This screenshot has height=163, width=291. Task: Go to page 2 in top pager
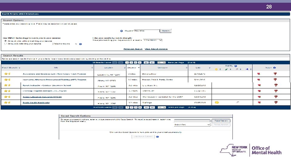click(x=131, y=63)
